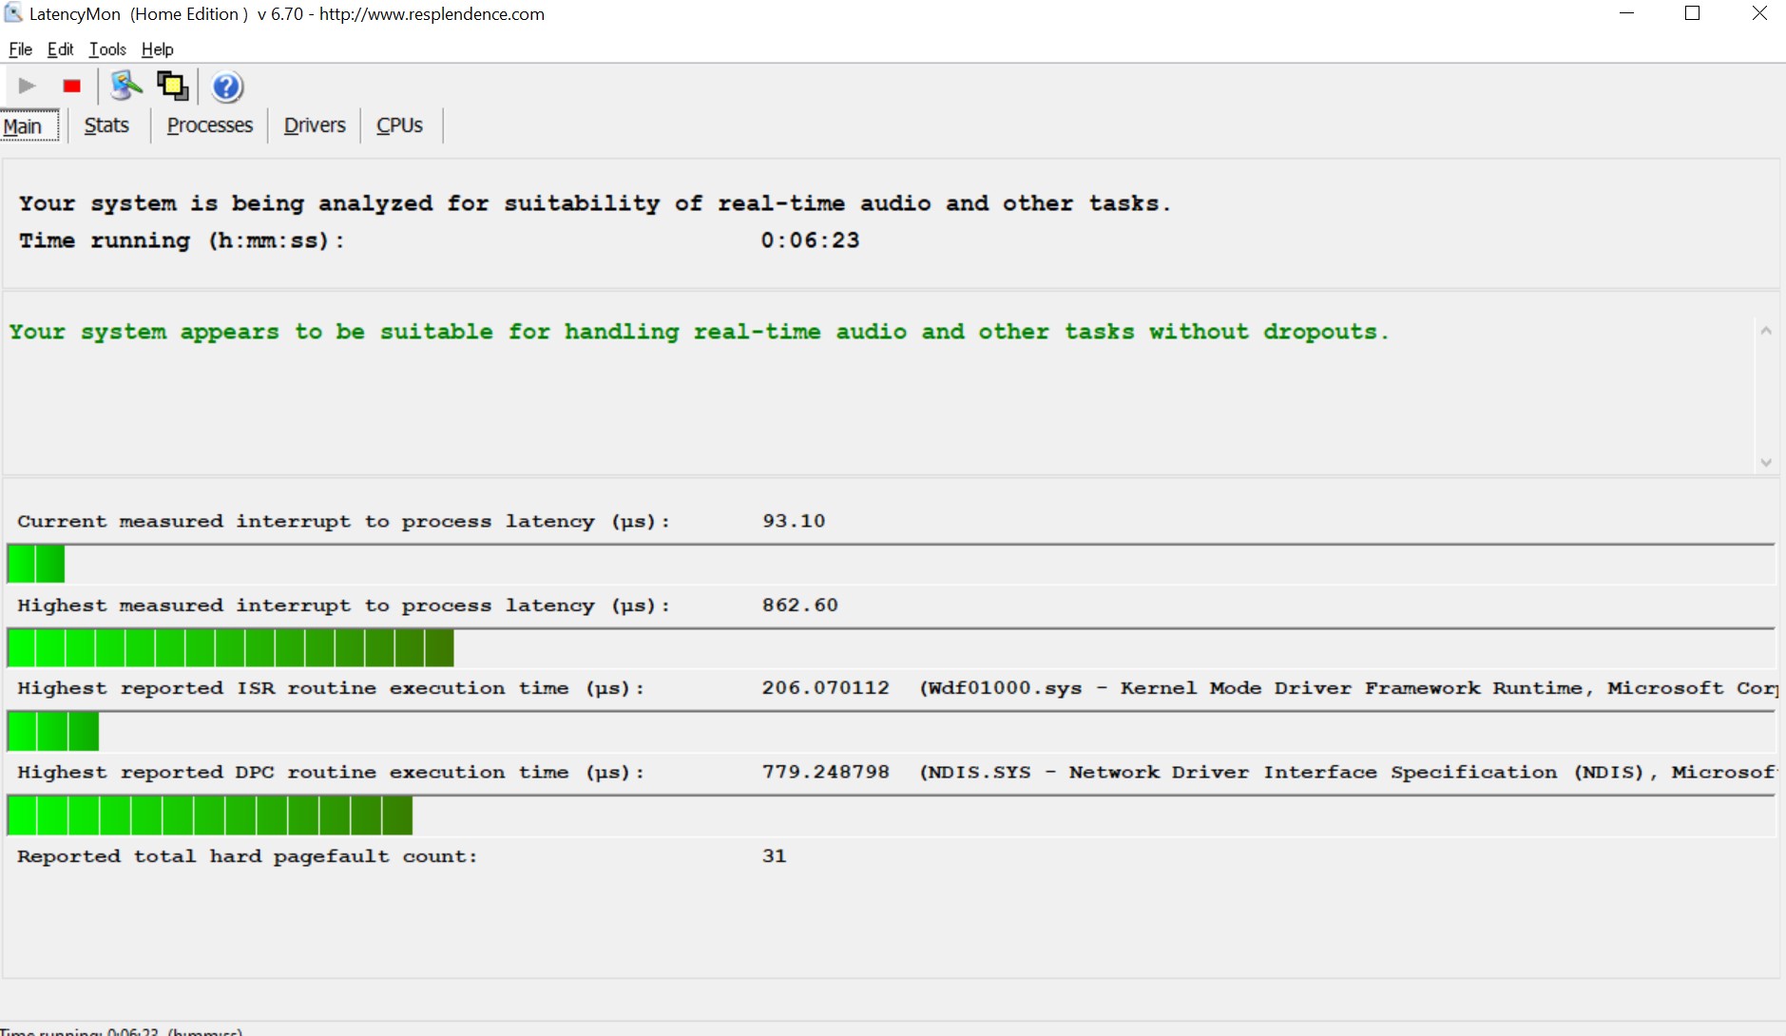1786x1036 pixels.
Task: Open the options icon with the green pen
Action: tap(125, 86)
